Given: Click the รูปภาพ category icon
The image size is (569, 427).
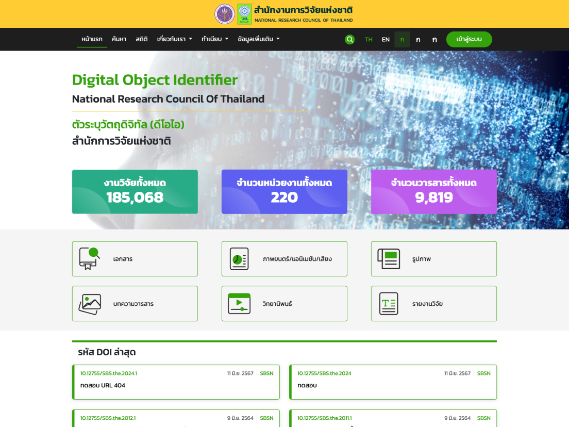Looking at the screenshot, I should [389, 258].
